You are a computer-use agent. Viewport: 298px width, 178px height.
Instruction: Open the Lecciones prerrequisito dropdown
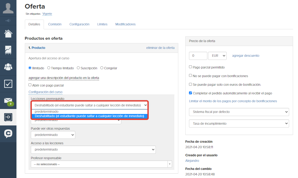(90, 105)
